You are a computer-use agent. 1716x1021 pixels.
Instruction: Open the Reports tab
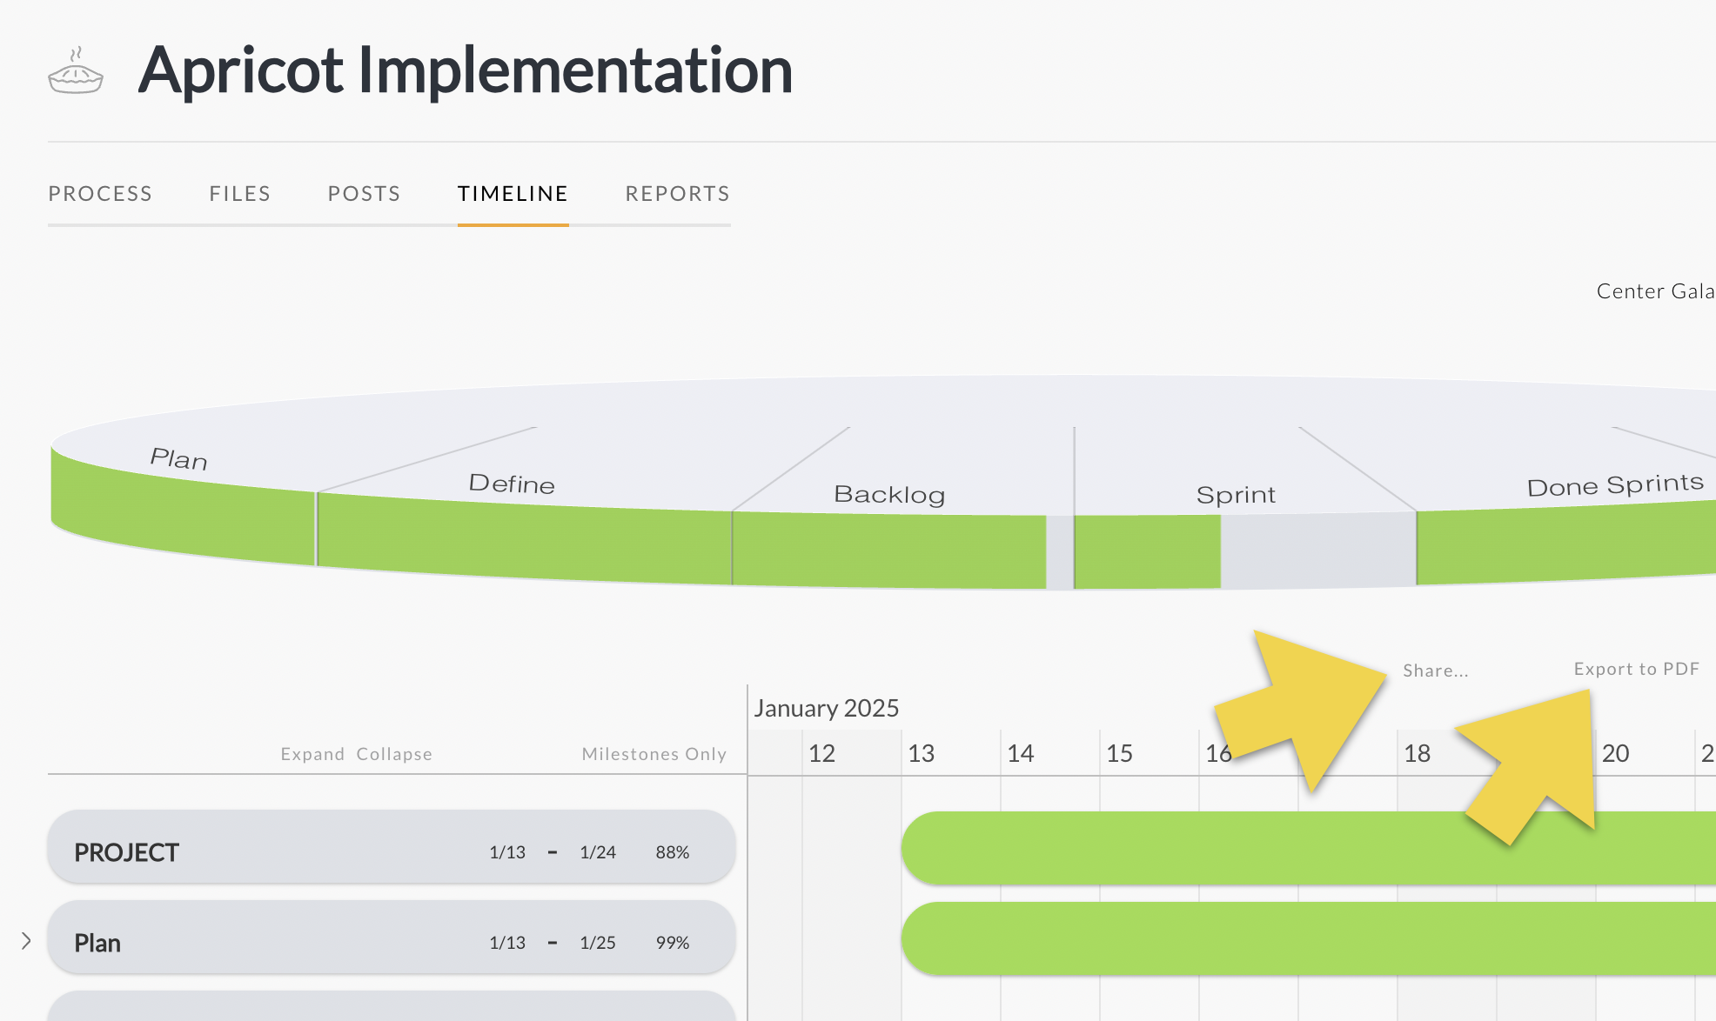pos(677,194)
